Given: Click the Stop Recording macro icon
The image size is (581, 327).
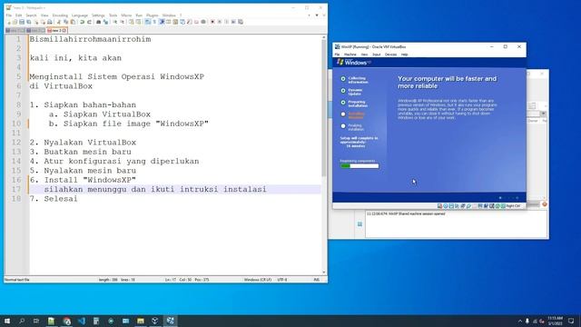Looking at the screenshot, I should pyautogui.click(x=220, y=22).
